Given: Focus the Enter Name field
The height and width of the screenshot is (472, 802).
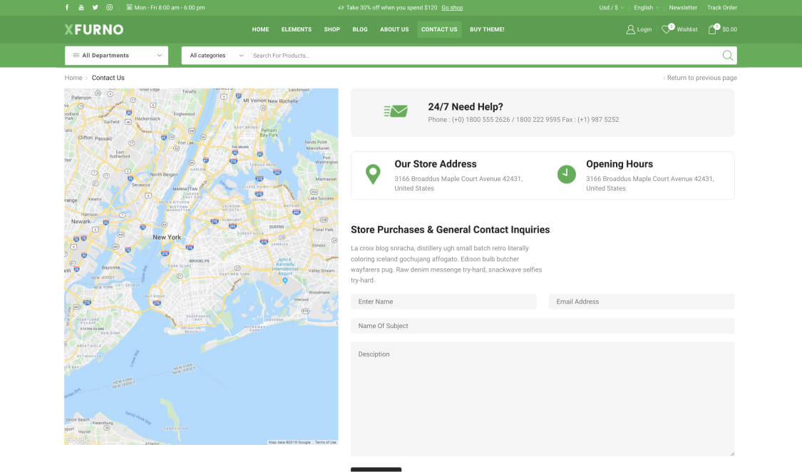Looking at the screenshot, I should [443, 302].
